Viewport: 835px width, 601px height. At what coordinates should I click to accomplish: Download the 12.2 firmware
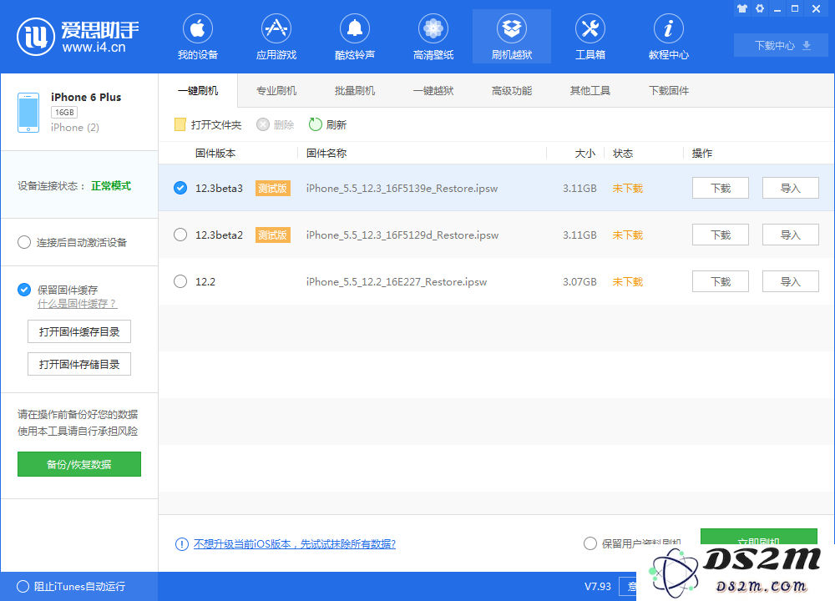tap(721, 281)
